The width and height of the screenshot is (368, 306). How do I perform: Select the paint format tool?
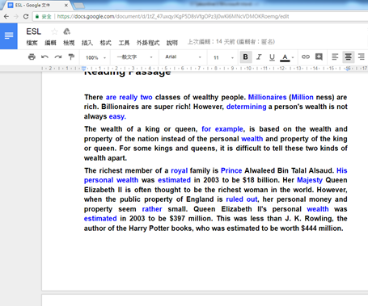pyautogui.click(x=71, y=57)
